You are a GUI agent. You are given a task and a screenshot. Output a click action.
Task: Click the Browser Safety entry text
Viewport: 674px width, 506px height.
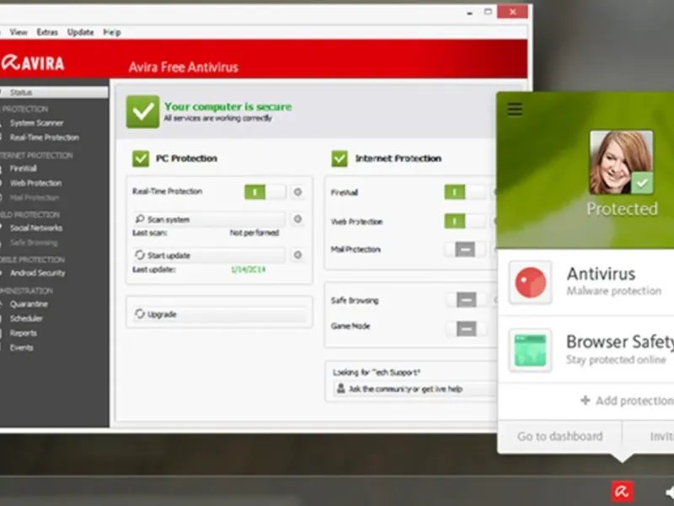click(x=620, y=350)
